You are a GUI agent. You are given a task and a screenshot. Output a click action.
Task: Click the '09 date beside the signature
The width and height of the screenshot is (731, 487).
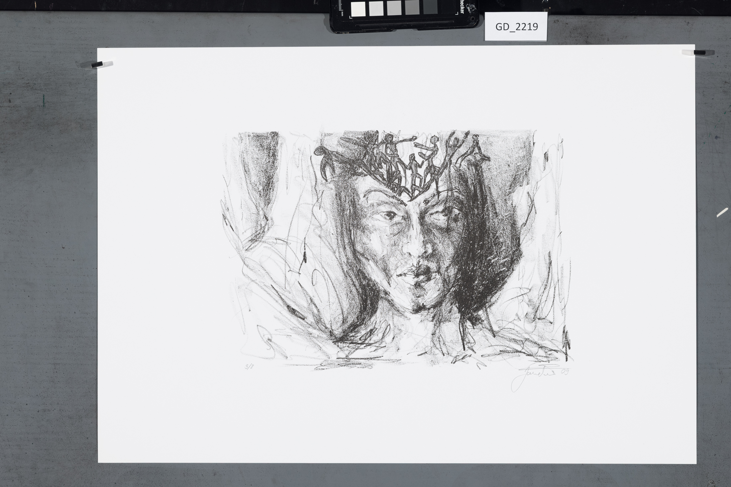(565, 372)
